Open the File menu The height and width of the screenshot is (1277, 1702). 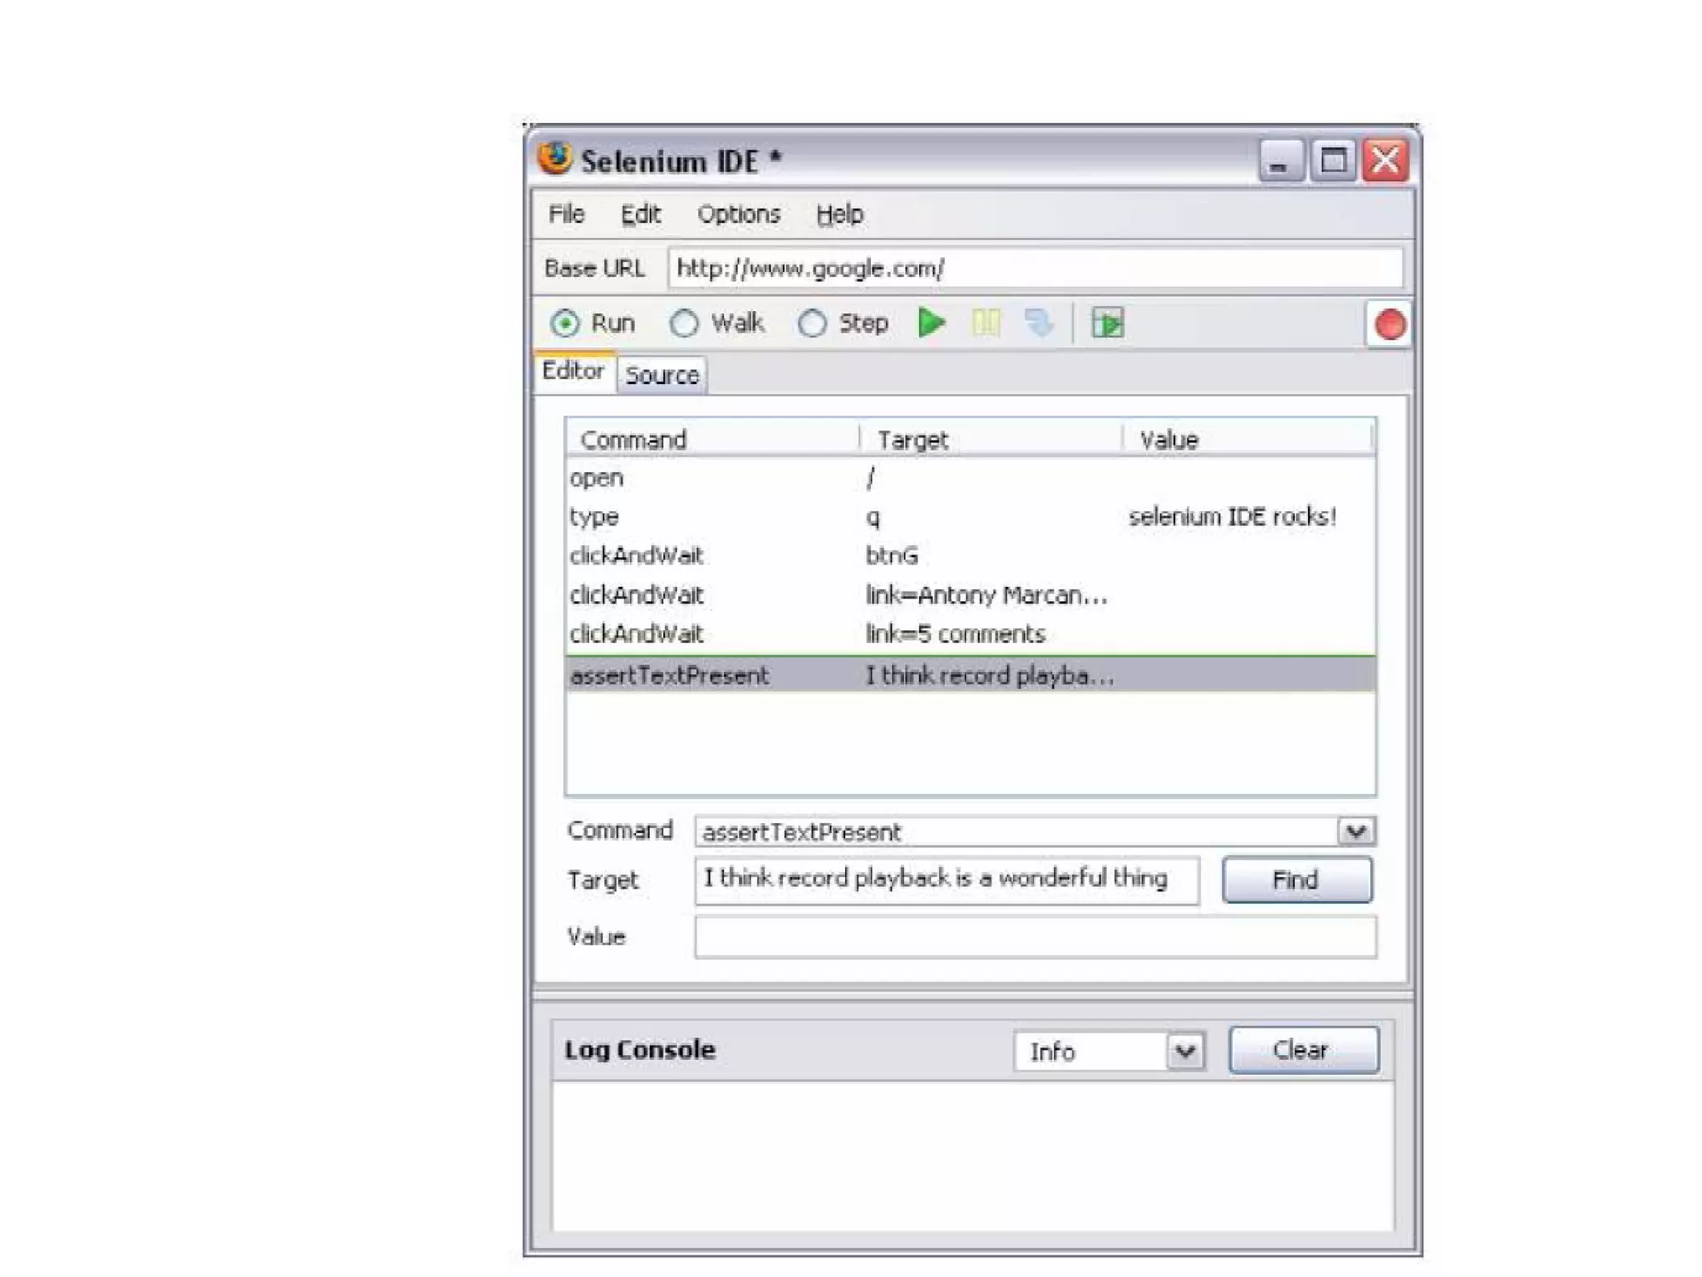[x=566, y=214]
